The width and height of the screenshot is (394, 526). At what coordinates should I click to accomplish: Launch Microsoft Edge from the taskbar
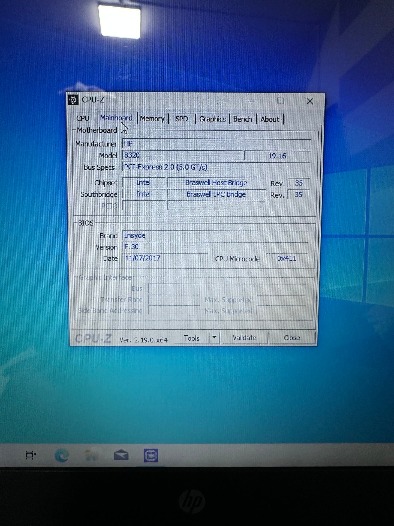62,455
